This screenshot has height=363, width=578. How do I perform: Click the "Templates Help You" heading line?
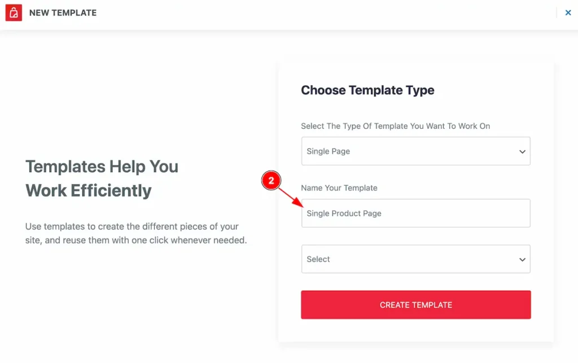(x=102, y=167)
